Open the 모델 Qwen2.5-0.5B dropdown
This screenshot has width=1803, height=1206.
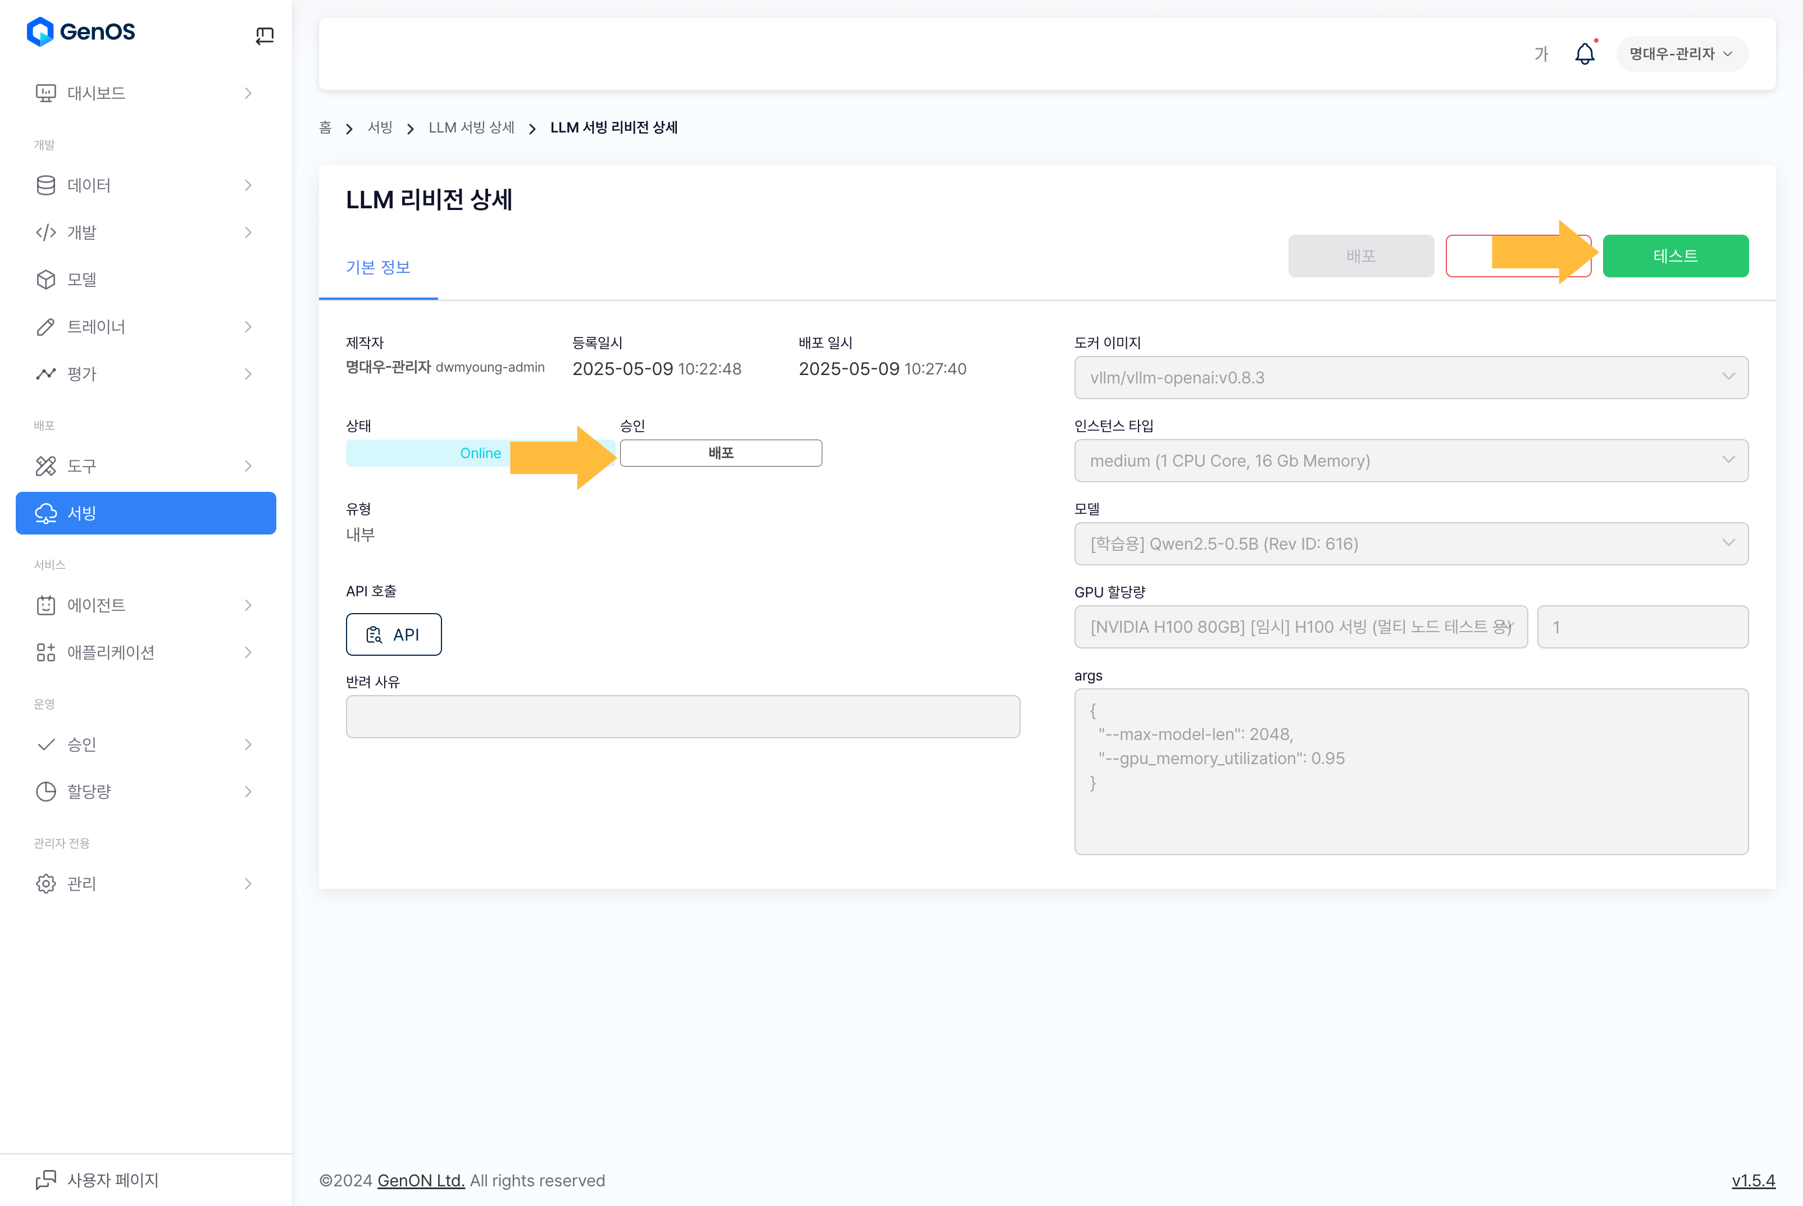(1410, 544)
